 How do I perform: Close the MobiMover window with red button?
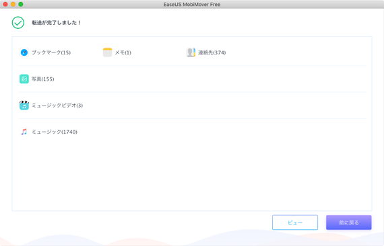[x=5, y=4]
